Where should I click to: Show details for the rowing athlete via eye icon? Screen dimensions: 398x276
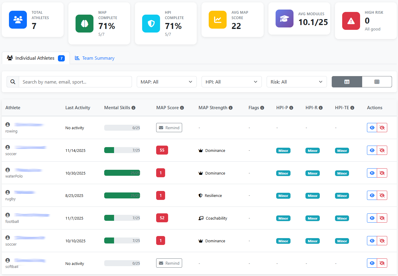pos(372,127)
